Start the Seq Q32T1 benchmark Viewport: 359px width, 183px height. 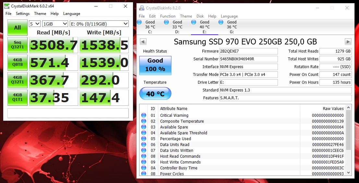(18, 45)
